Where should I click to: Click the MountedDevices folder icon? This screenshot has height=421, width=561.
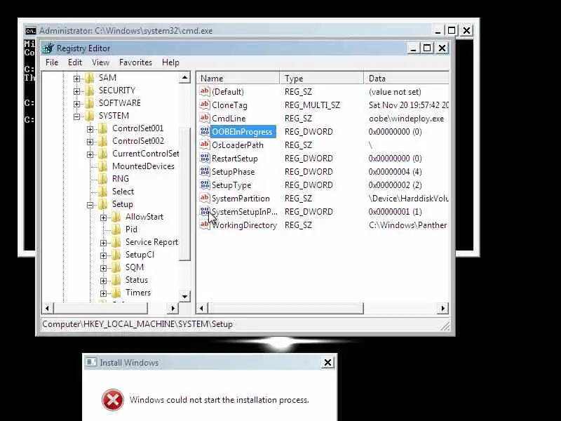click(103, 166)
